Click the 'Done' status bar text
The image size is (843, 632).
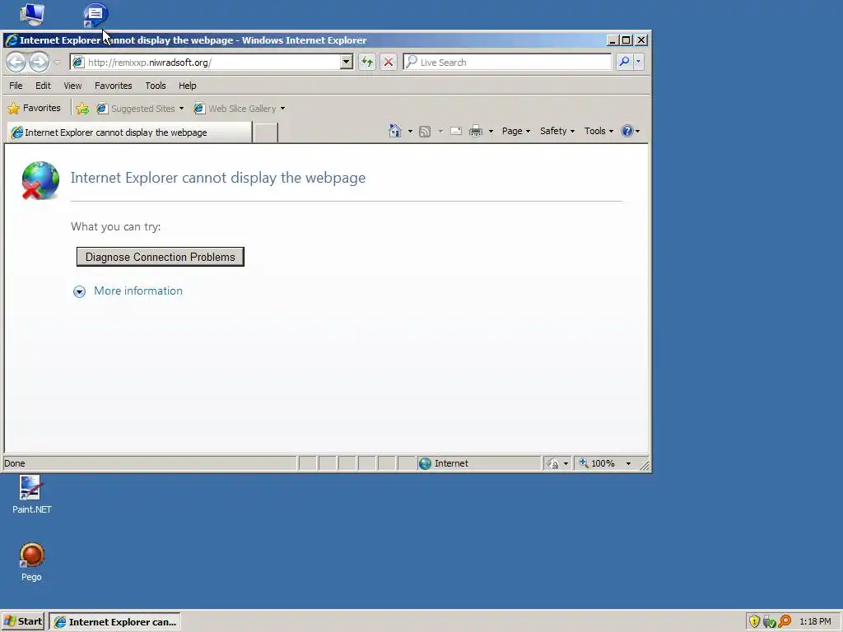(15, 463)
